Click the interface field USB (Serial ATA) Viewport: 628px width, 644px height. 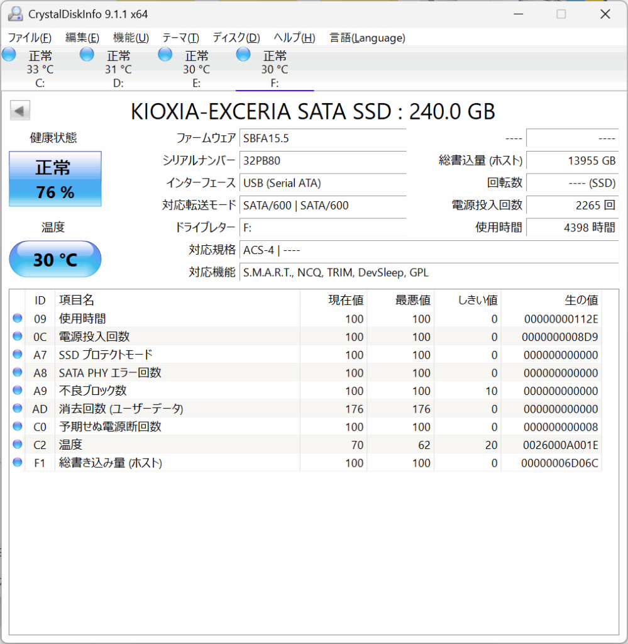click(323, 183)
